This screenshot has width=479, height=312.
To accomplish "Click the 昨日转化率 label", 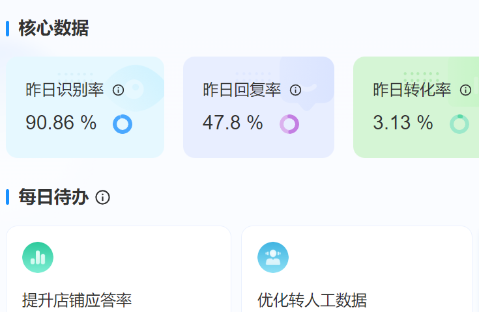I will (x=412, y=90).
